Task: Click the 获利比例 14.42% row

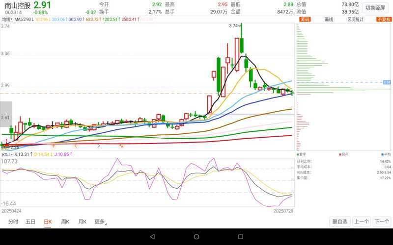Action: pos(343,162)
